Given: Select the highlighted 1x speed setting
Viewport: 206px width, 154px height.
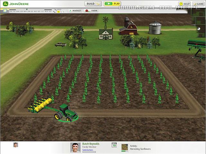Looking at the screenshot, I should 59,12.
